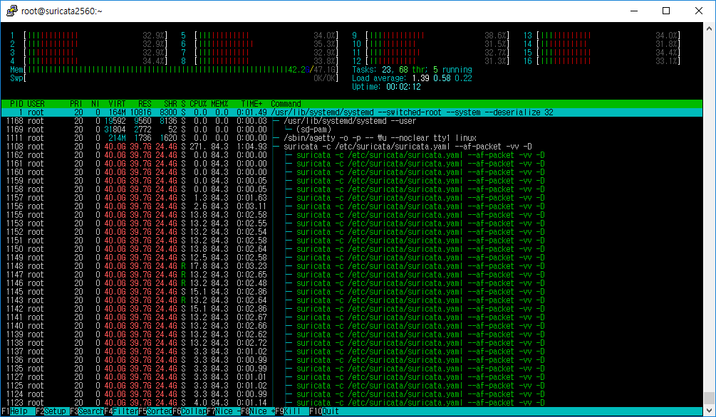Image resolution: width=716 pixels, height=417 pixels.
Task: Sort by the PID column header
Action: click(x=16, y=104)
